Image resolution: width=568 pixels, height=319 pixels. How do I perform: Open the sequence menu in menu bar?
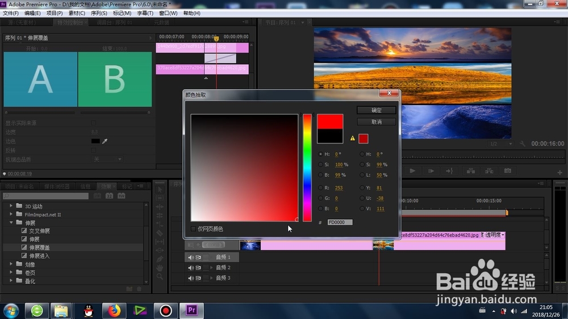click(99, 13)
